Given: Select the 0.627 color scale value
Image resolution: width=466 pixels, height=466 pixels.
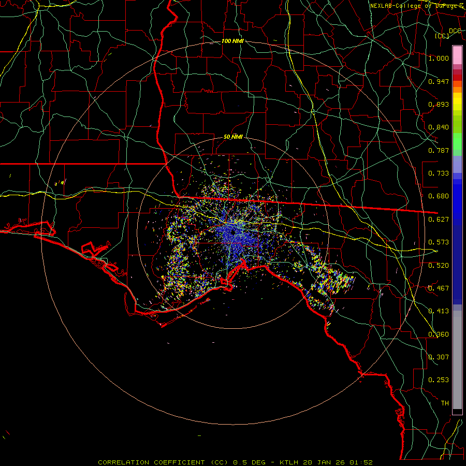Looking at the screenshot, I should coord(439,220).
